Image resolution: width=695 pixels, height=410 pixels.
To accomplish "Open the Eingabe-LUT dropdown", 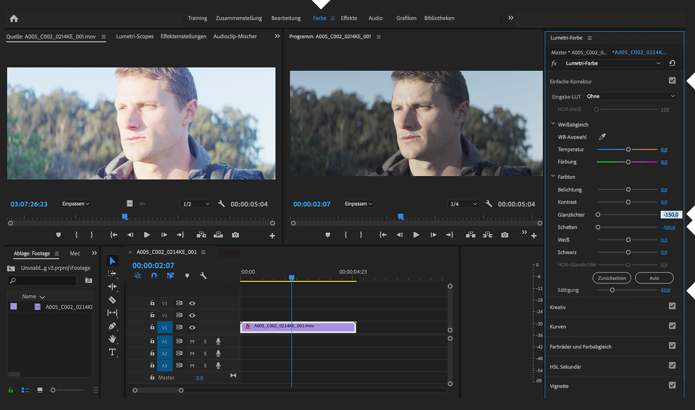I will tap(630, 96).
